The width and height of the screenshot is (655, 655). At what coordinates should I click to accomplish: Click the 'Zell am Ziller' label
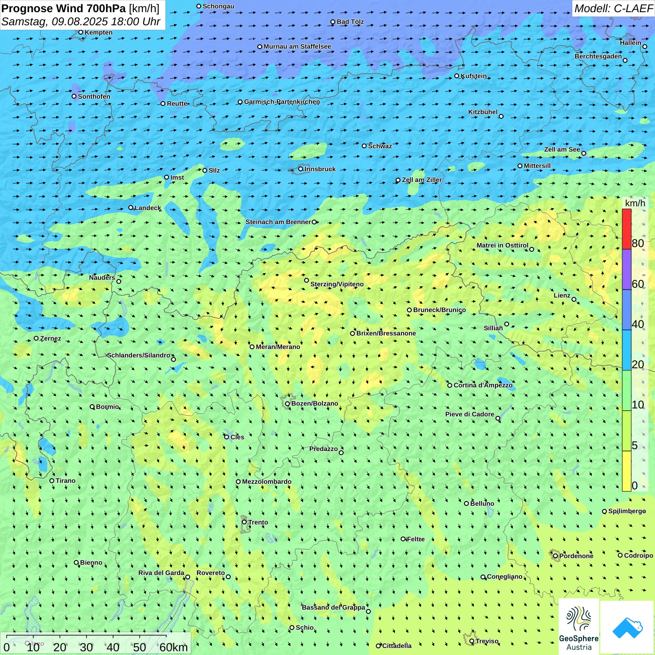(x=422, y=180)
